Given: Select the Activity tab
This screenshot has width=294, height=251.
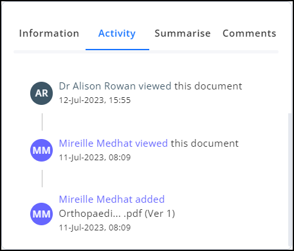Looking at the screenshot, I should pos(117,33).
